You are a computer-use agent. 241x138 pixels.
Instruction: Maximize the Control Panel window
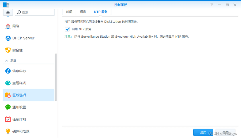pyautogui.click(x=227, y=5)
